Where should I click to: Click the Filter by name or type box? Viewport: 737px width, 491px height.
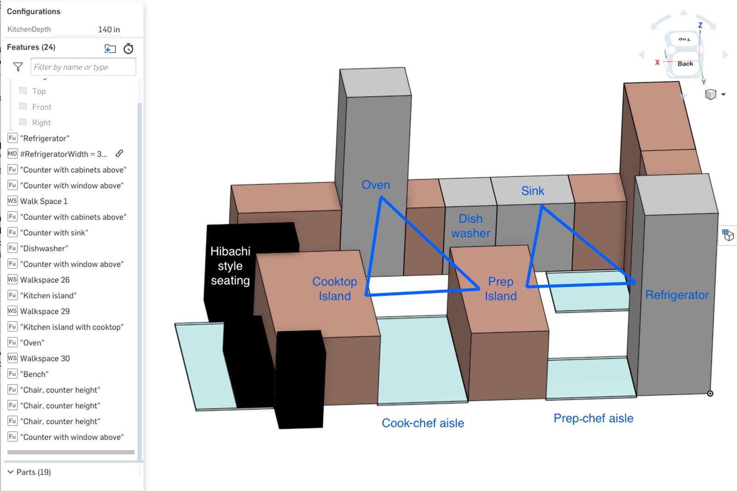pyautogui.click(x=83, y=67)
